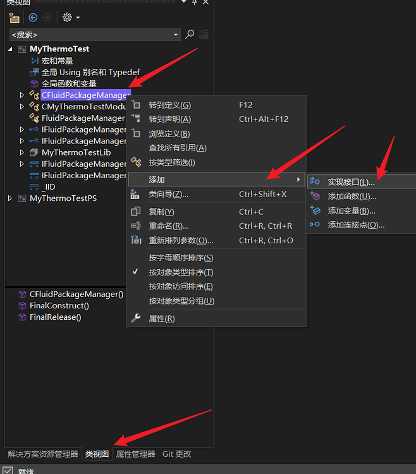Enable 按对象访问排序 sort option
Image resolution: width=416 pixels, height=474 pixels.
click(x=181, y=286)
